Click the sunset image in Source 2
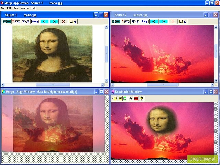220x165 pixels. pos(162,54)
